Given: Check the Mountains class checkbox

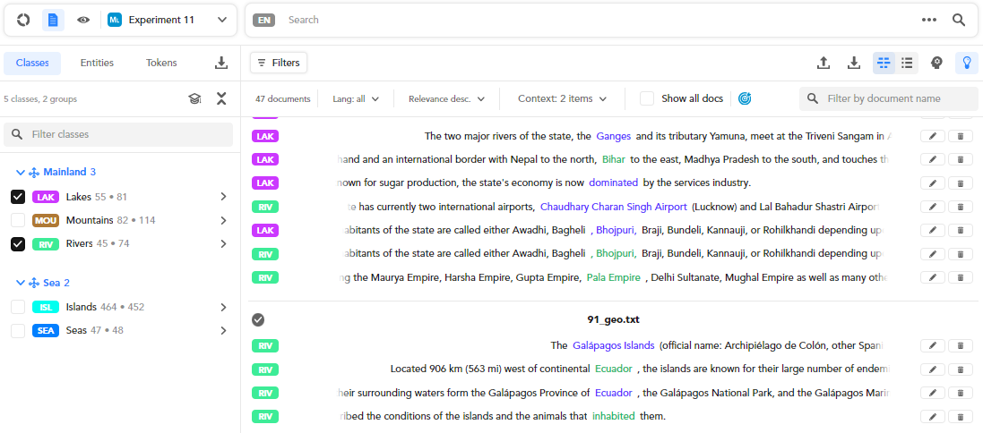Looking at the screenshot, I should (x=18, y=220).
